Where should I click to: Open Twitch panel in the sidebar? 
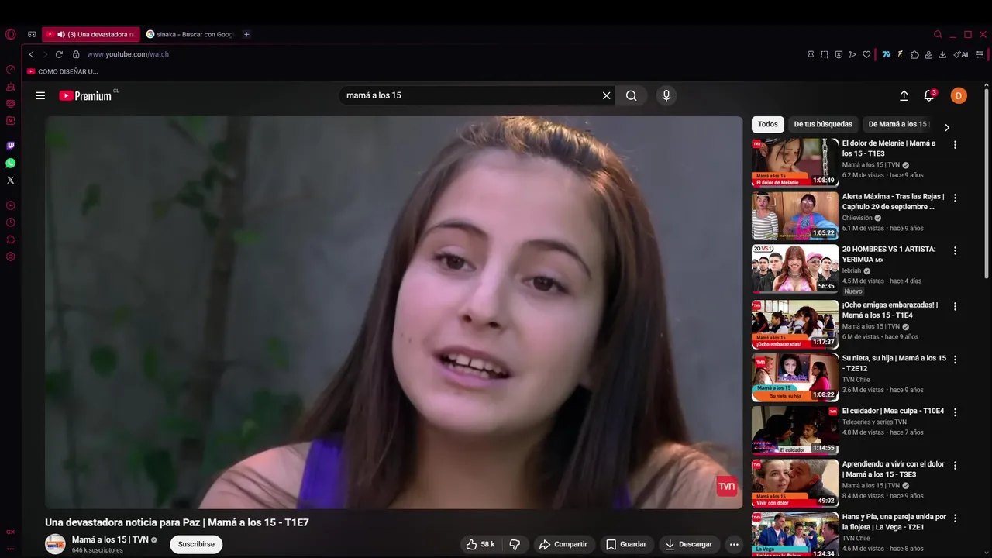point(10,146)
